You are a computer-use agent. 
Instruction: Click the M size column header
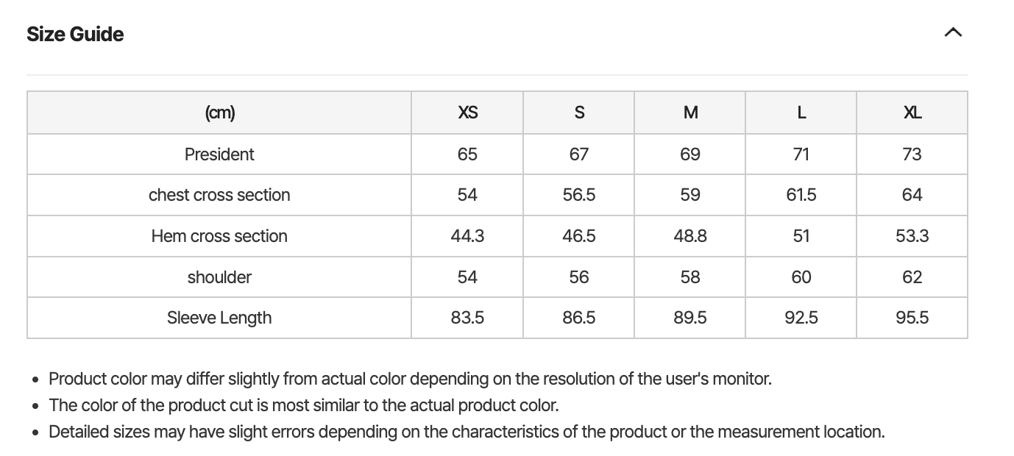click(690, 113)
